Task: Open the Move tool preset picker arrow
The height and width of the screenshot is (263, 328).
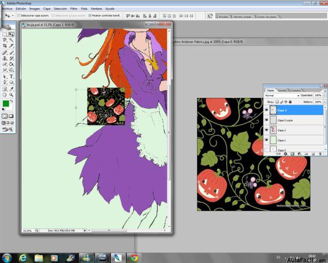Action: coord(13,15)
